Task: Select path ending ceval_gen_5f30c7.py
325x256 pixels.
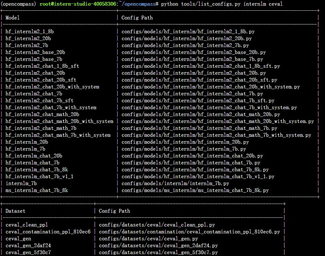Action: (158, 252)
